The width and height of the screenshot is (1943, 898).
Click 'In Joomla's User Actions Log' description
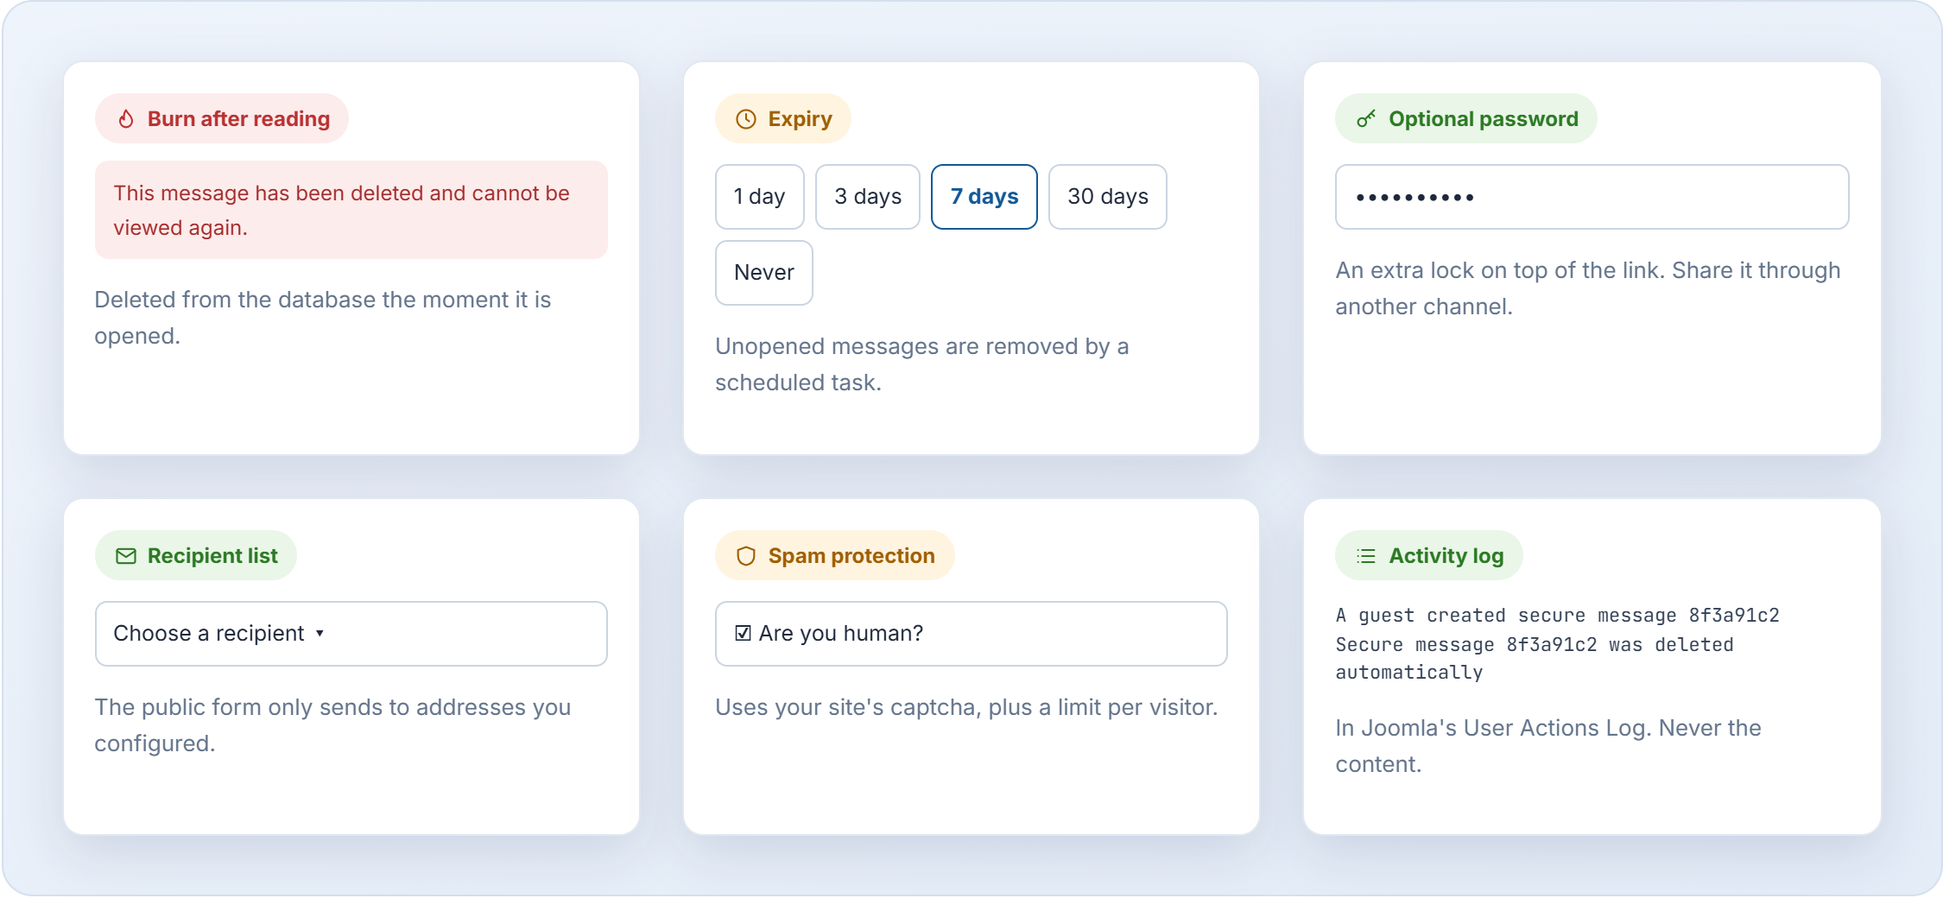tap(1548, 746)
